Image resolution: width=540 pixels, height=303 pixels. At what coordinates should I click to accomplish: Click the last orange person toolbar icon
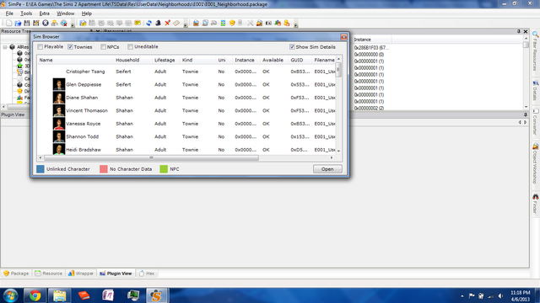coord(287,23)
